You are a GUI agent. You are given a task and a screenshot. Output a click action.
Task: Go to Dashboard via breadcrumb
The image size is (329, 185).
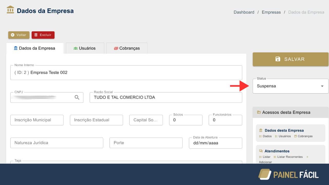(244, 12)
